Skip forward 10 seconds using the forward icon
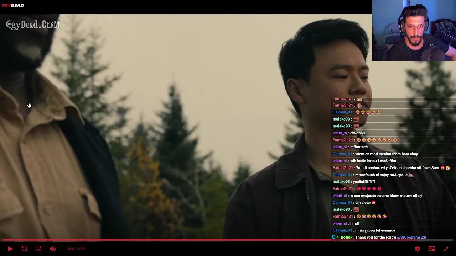The height and width of the screenshot is (256, 456). tap(38, 249)
